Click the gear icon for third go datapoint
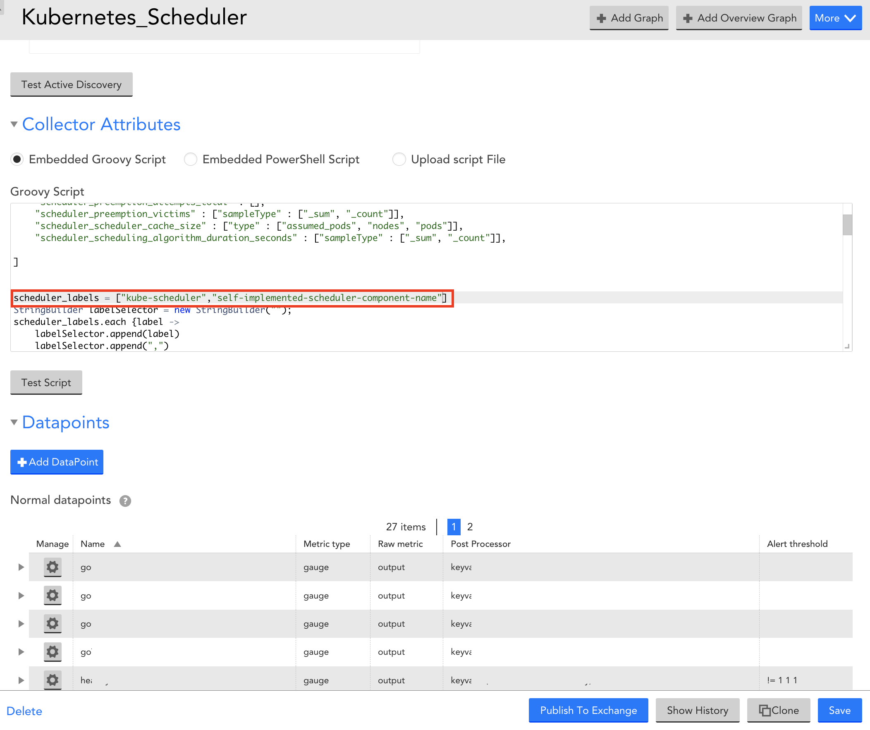The height and width of the screenshot is (730, 870). [51, 623]
